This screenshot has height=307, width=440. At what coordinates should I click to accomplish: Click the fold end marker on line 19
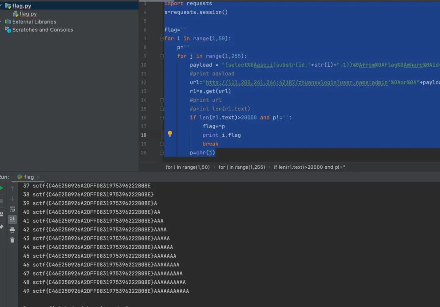click(x=162, y=144)
